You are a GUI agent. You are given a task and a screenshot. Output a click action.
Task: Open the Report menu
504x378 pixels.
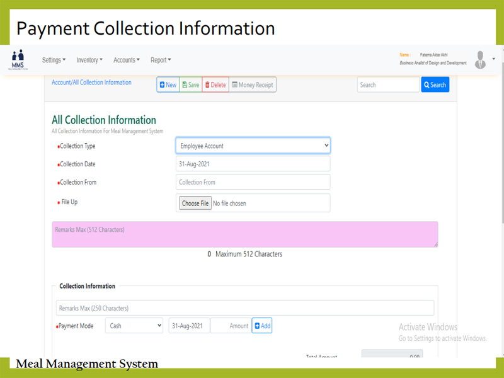click(161, 60)
